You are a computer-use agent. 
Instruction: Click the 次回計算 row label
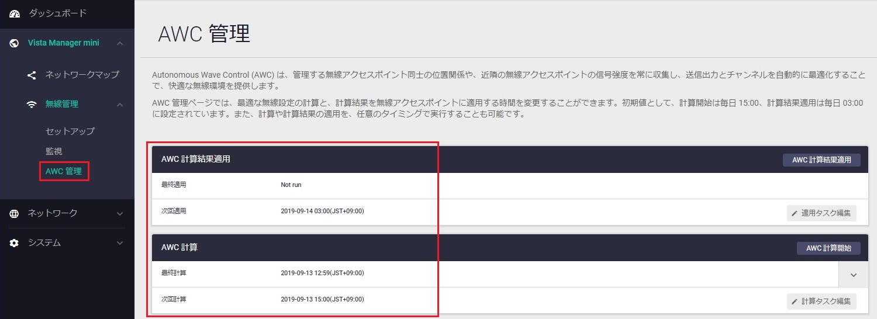[x=174, y=299]
